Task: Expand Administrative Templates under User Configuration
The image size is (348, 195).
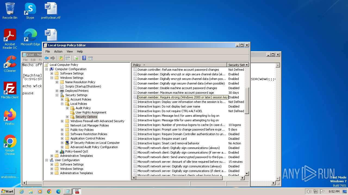Action: tap(52, 173)
